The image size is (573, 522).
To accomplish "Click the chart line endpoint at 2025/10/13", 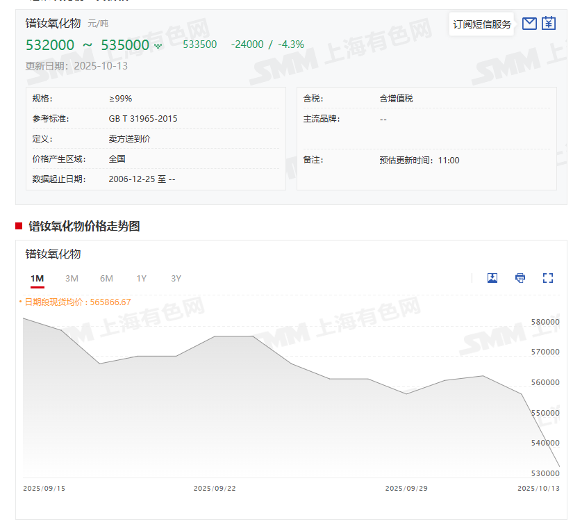I will click(559, 466).
